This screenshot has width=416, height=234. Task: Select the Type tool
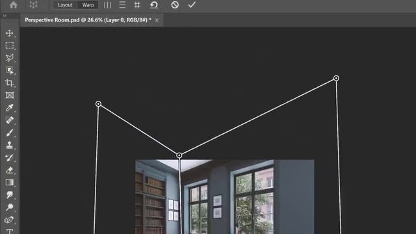(x=10, y=231)
